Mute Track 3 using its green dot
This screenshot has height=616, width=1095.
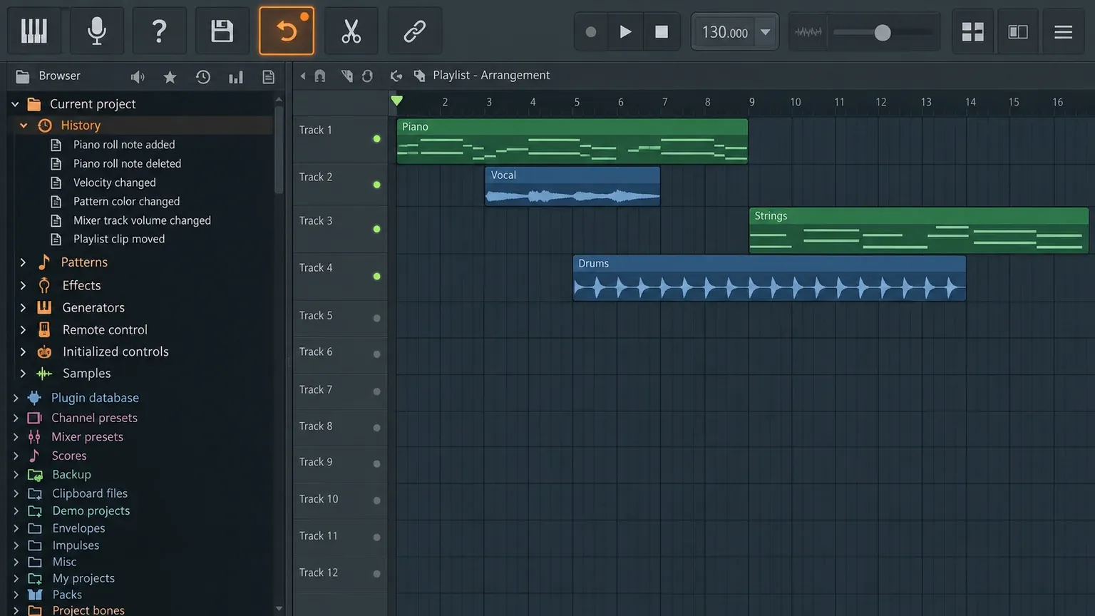pyautogui.click(x=377, y=229)
